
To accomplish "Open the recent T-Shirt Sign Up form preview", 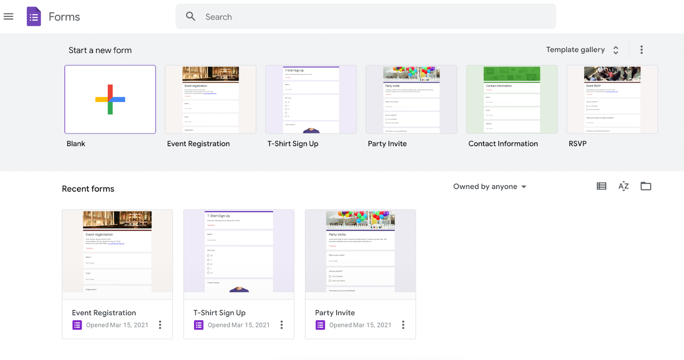I will click(239, 254).
